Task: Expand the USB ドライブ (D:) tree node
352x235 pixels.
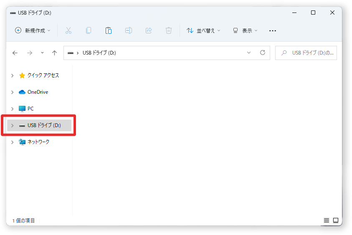Action: pyautogui.click(x=13, y=125)
